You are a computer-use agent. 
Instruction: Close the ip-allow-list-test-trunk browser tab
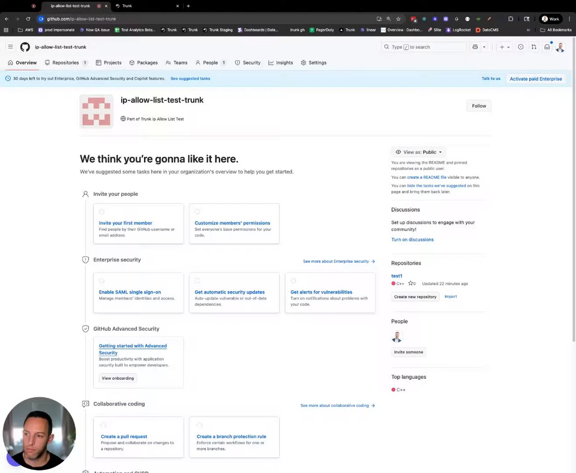[x=106, y=6]
